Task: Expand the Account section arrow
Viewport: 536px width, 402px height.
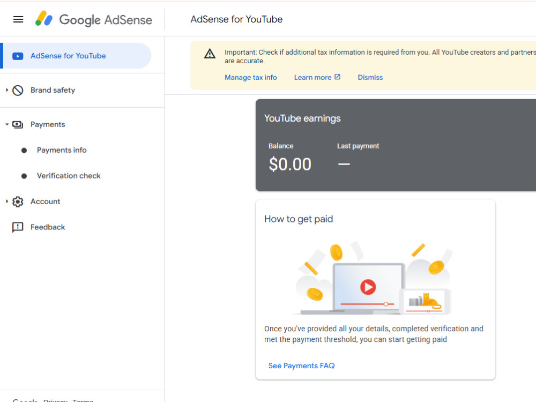Action: [x=7, y=202]
